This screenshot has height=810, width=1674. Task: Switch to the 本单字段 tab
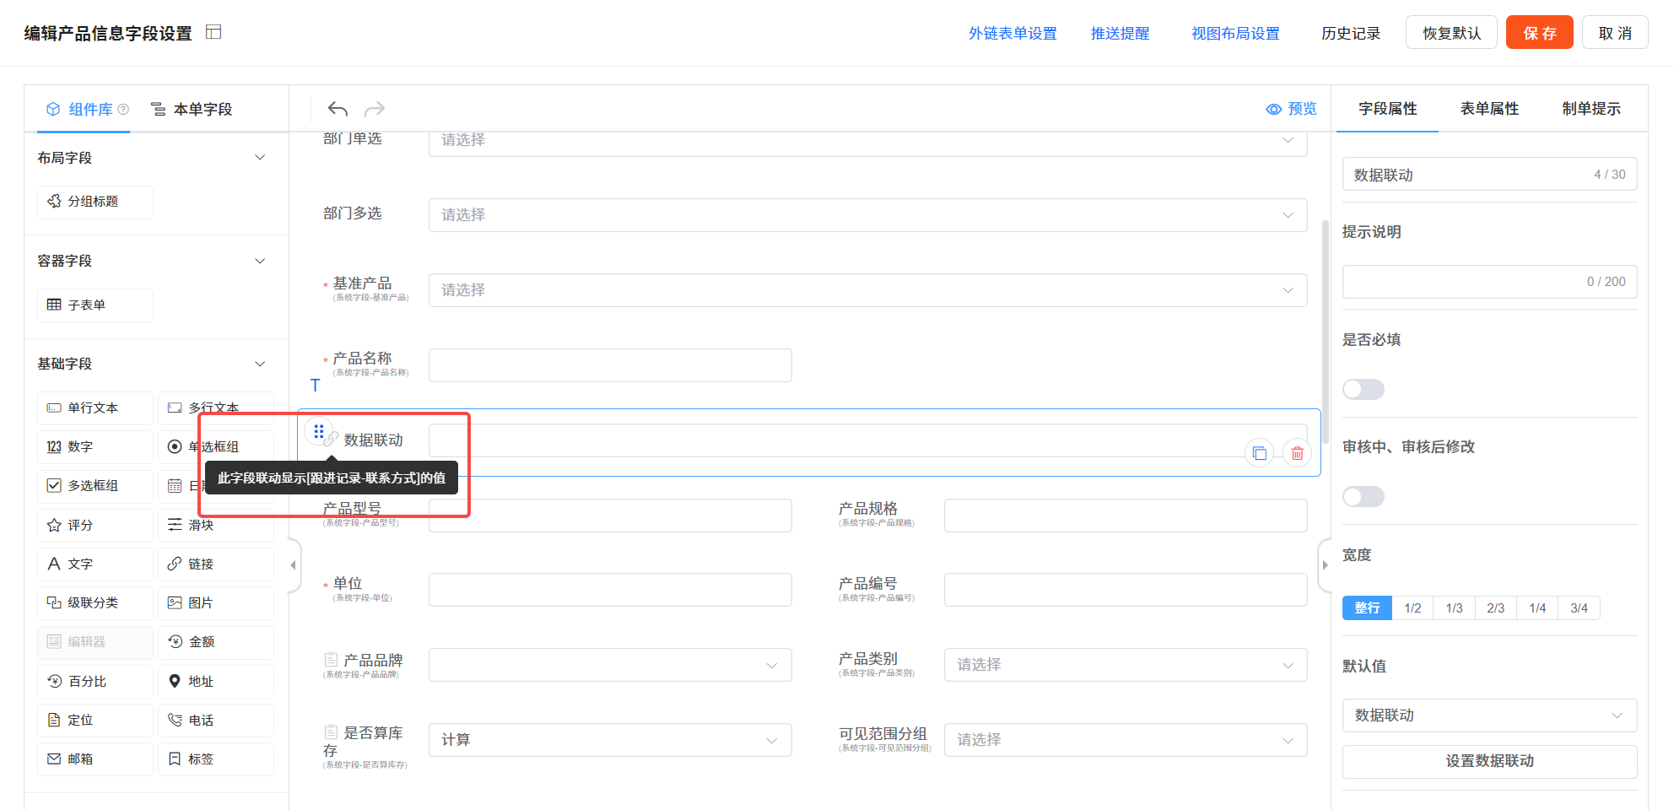click(x=192, y=109)
